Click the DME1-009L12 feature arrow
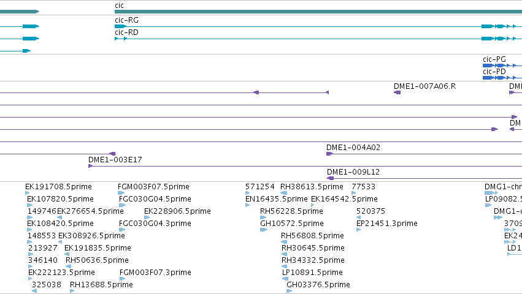The width and height of the screenshot is (522, 294). [330, 178]
